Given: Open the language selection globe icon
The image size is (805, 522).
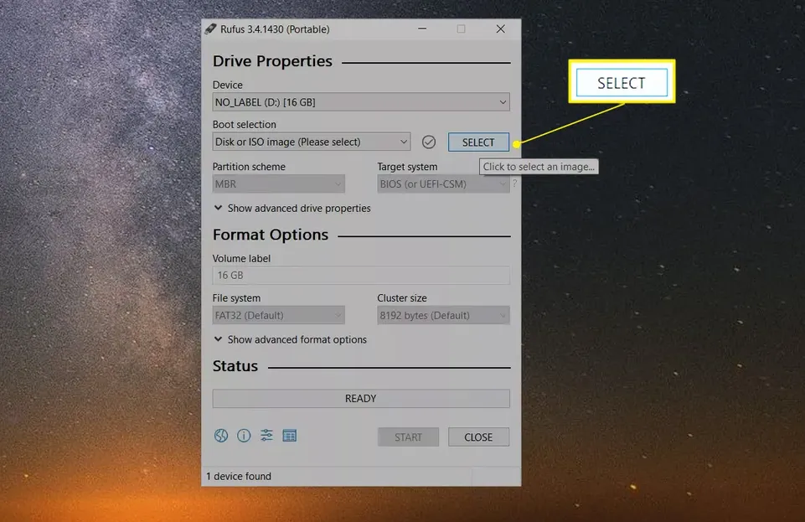Looking at the screenshot, I should [221, 436].
